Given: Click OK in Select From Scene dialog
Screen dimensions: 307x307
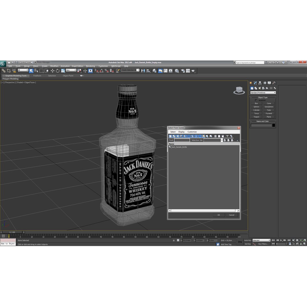Looking at the screenshot, I should click(219, 215).
